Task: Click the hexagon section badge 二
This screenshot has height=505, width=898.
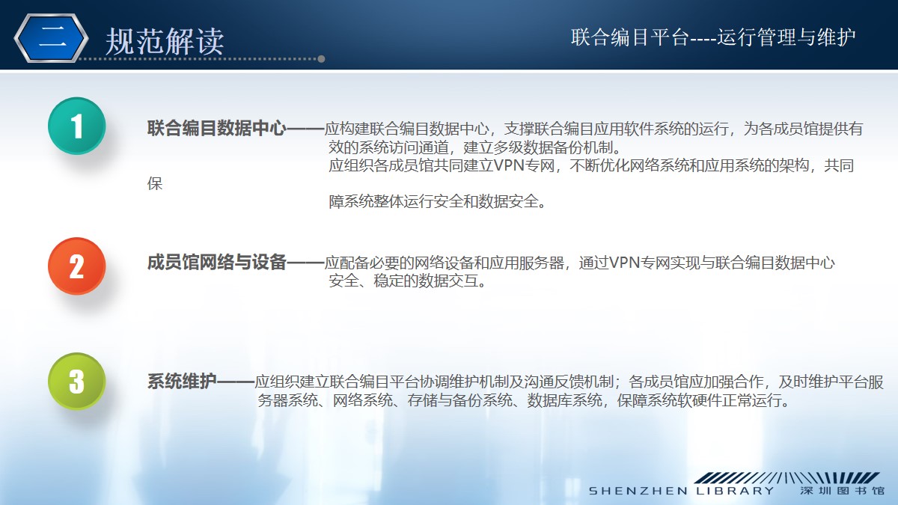Action: pyautogui.click(x=52, y=37)
